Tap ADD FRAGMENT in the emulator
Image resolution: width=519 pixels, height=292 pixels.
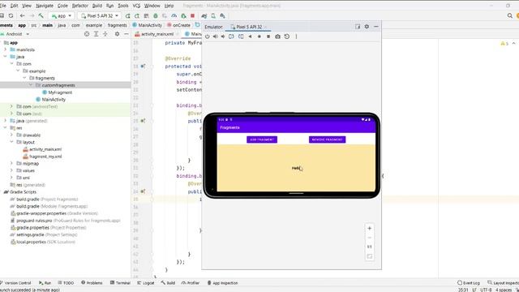point(262,140)
